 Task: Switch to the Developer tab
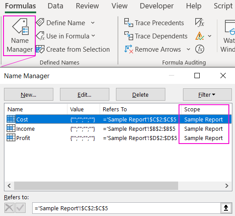tap(157, 6)
